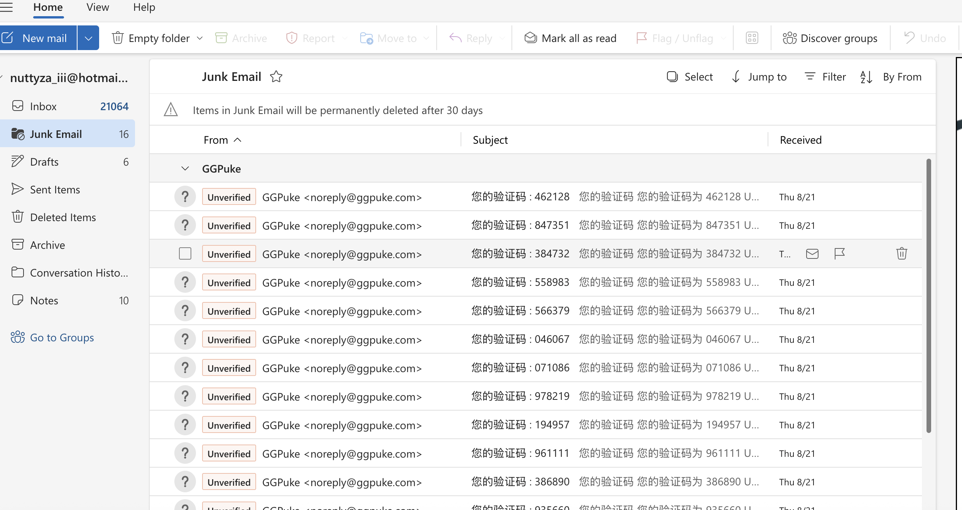Click the Drafts pencil icon in sidebar
This screenshot has height=510, width=962.
[18, 161]
